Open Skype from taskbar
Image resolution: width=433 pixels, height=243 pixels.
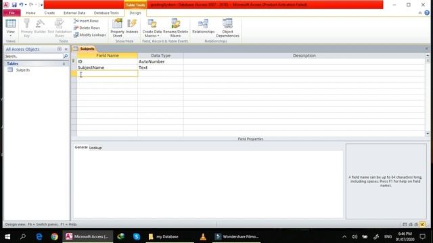tap(137, 237)
